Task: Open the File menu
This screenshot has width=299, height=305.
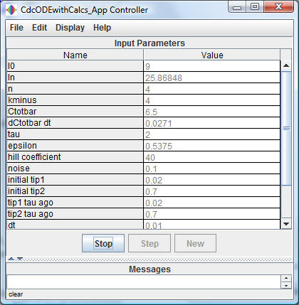Action: 16,28
